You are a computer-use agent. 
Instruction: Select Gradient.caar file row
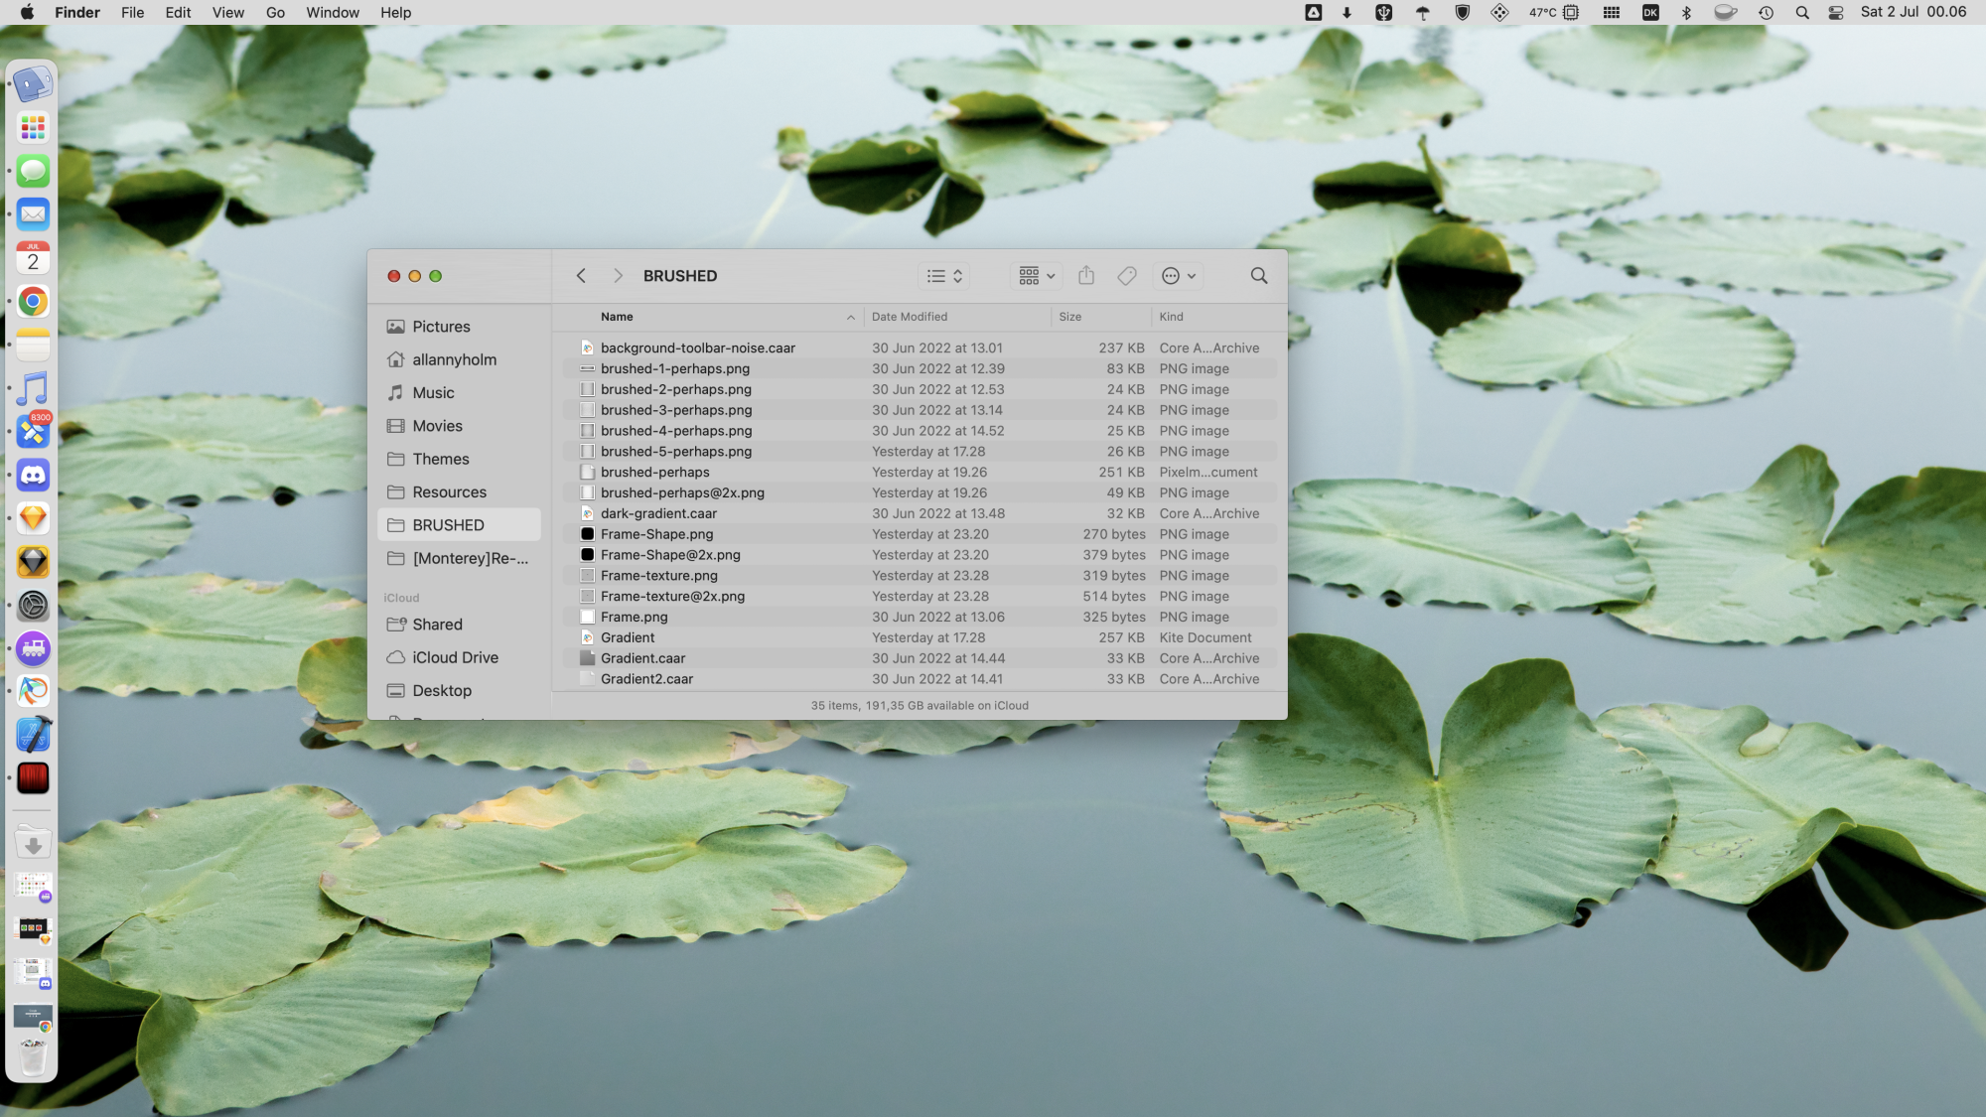tap(642, 658)
